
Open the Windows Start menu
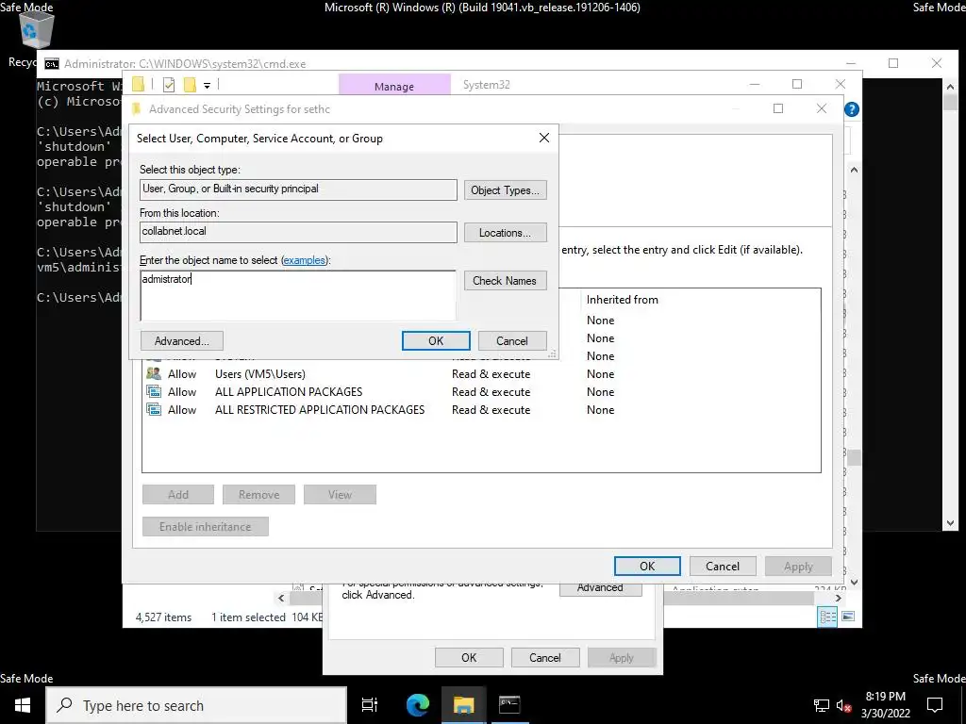pos(23,705)
